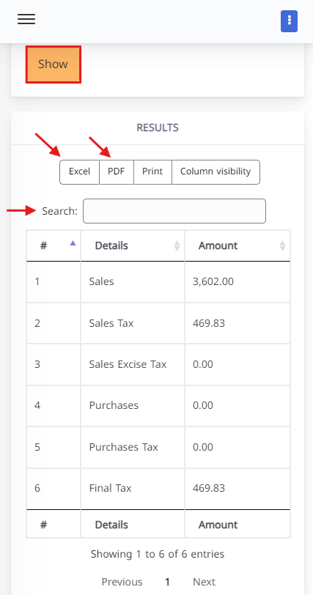Sort by # column ascending arrow
The image size is (313, 595).
click(x=73, y=243)
